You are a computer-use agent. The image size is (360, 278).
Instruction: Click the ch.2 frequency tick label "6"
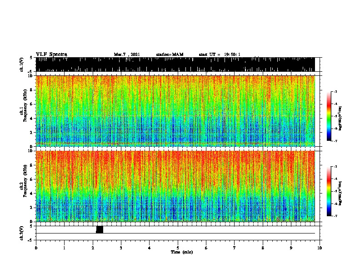pyautogui.click(x=31, y=179)
